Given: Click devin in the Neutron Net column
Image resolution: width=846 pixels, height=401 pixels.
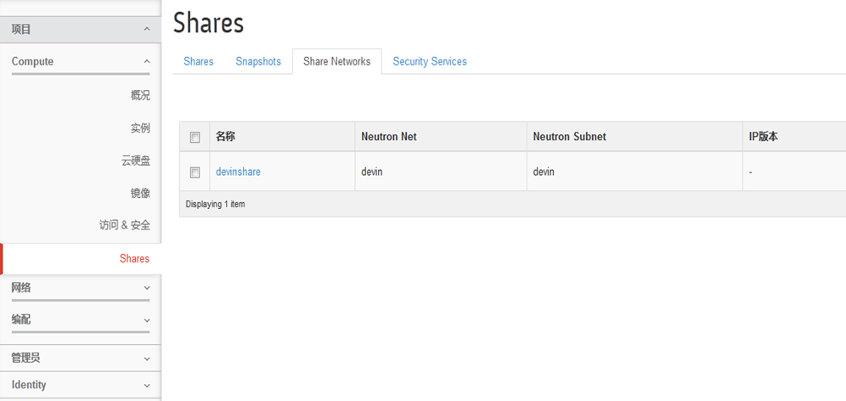Looking at the screenshot, I should [372, 172].
